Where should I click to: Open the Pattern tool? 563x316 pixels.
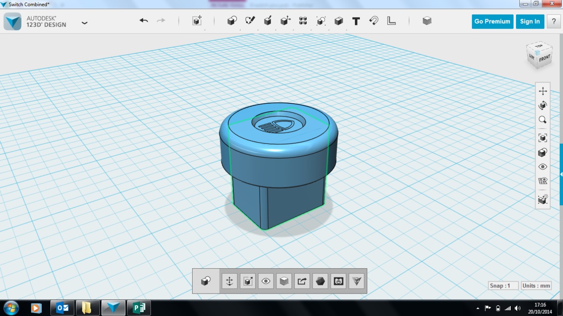point(303,21)
